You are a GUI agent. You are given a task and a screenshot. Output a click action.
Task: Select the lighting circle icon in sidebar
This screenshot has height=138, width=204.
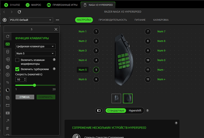tap(8, 90)
